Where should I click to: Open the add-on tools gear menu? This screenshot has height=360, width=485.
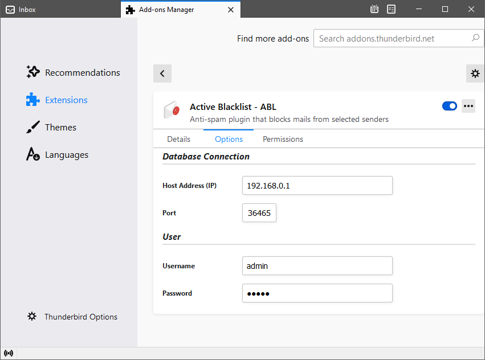475,73
